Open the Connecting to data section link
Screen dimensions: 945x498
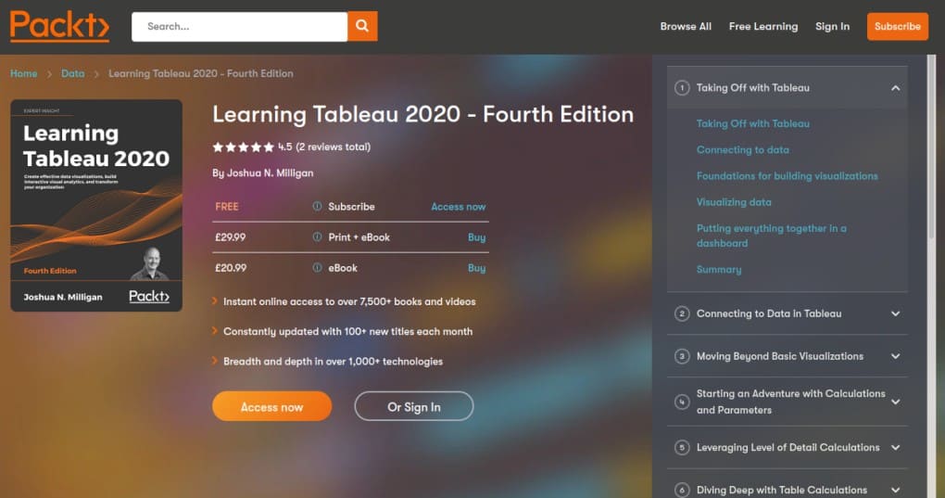tap(742, 149)
